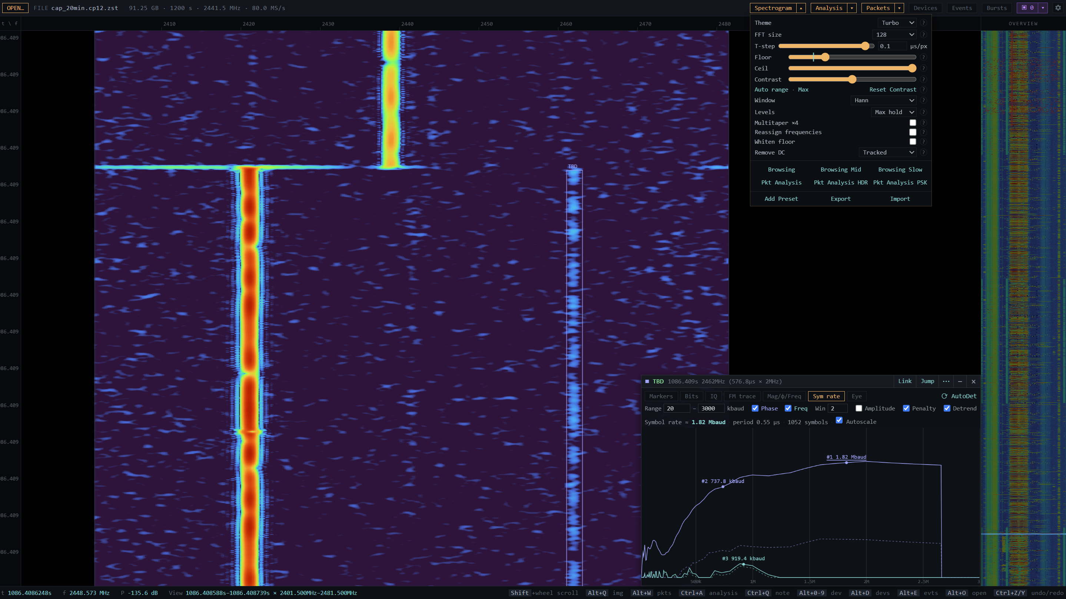Click the help icon next to Theme
Image resolution: width=1066 pixels, height=599 pixels.
[923, 23]
